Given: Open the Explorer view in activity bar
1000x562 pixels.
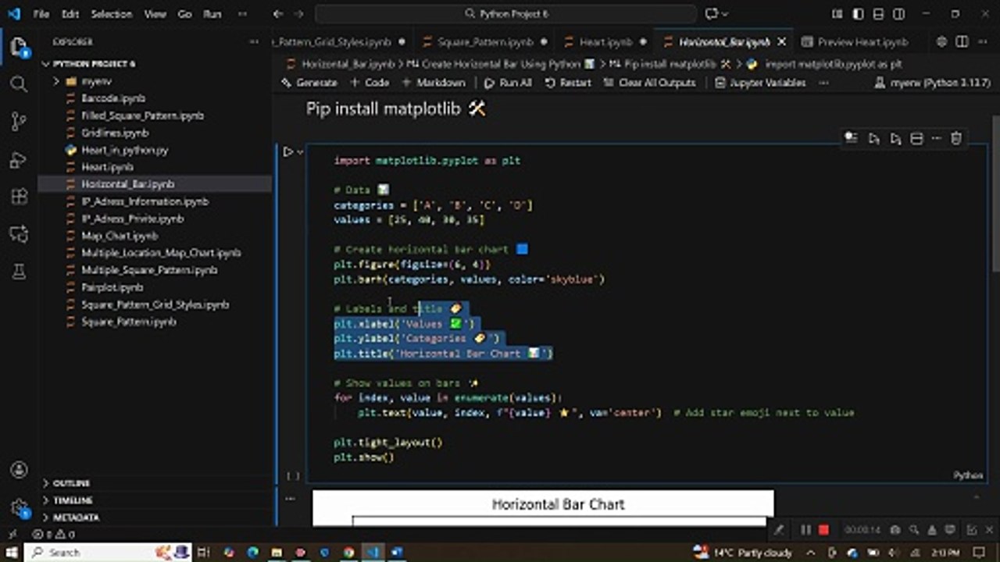Looking at the screenshot, I should pyautogui.click(x=19, y=47).
